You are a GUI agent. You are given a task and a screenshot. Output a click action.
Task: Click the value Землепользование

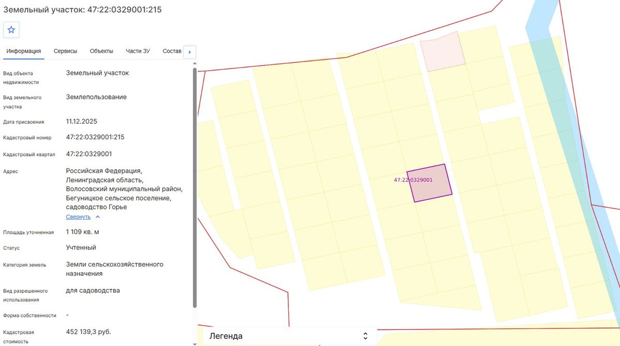(96, 97)
